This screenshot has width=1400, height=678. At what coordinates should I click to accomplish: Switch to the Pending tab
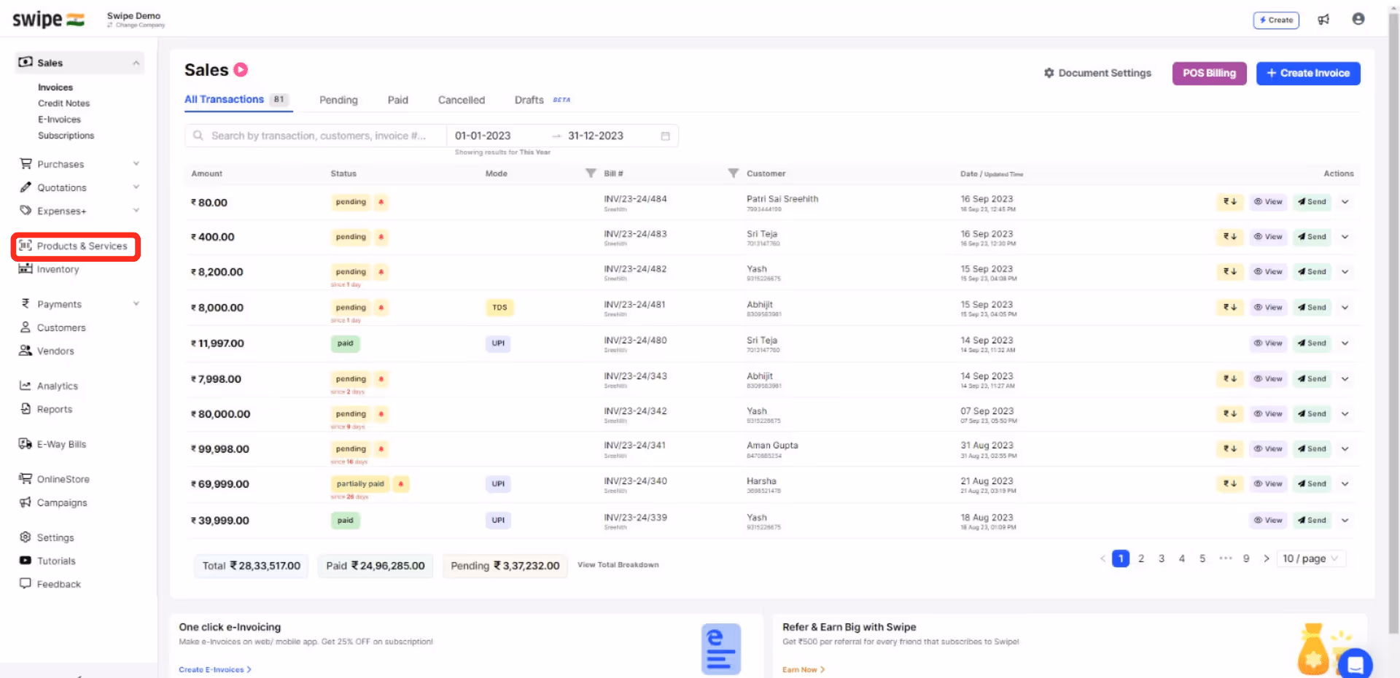[338, 100]
